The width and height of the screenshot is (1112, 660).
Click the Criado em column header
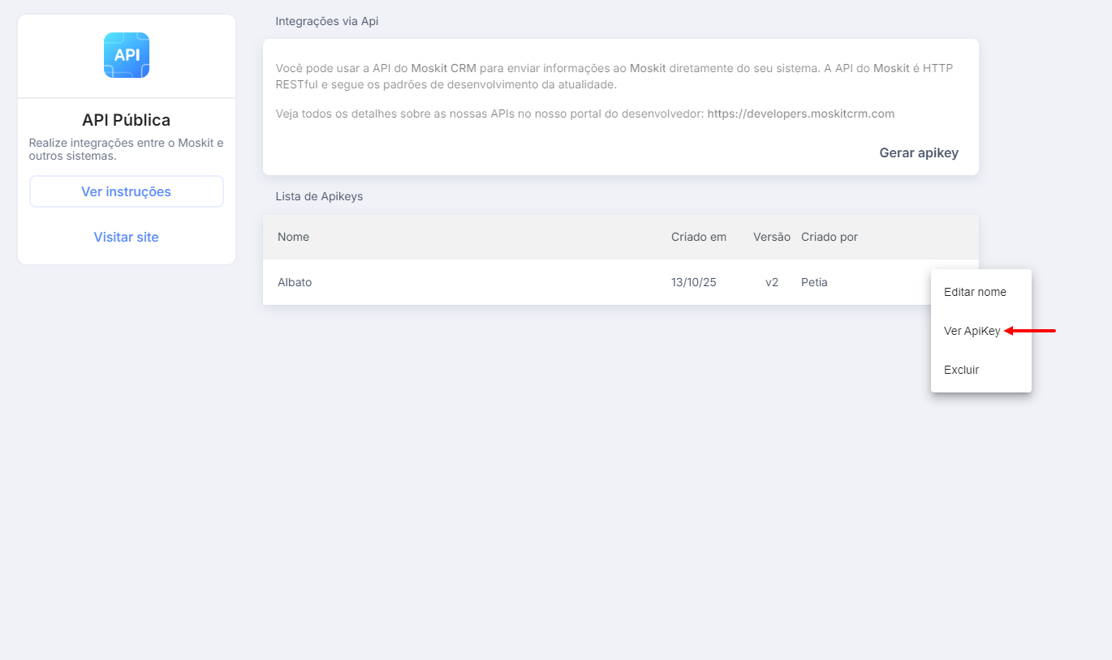click(x=698, y=237)
